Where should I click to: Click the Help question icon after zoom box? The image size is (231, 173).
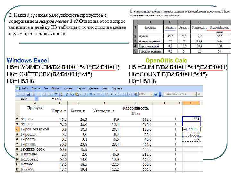coord(156,94)
